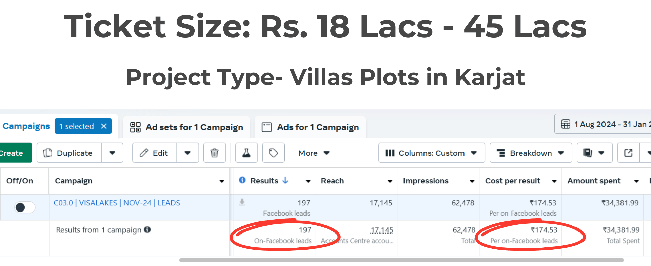Expand the Edit options dropdown arrow
The height and width of the screenshot is (266, 651).
coord(188,153)
